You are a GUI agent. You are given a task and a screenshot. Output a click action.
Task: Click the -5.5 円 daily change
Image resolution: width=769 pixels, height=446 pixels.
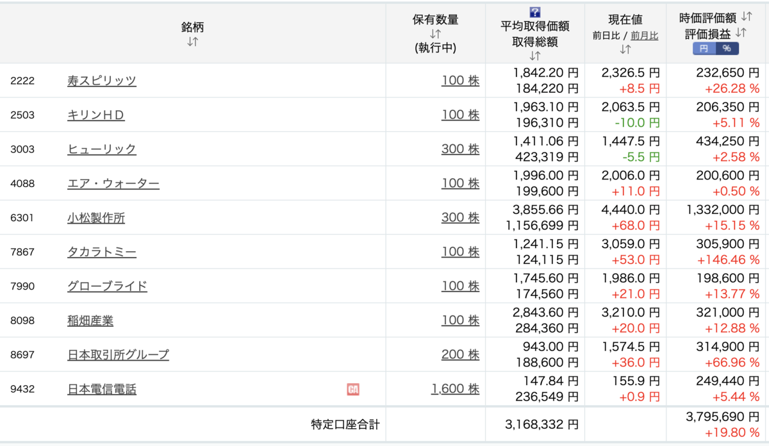click(640, 156)
